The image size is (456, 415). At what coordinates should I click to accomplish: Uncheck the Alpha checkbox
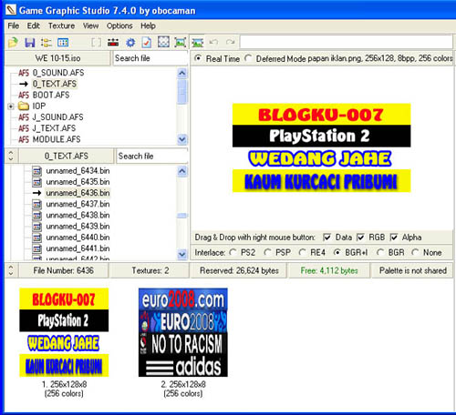tap(394, 238)
